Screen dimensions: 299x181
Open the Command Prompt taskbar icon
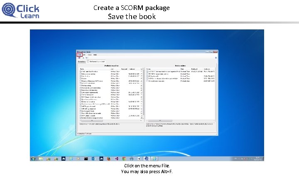[86, 159]
